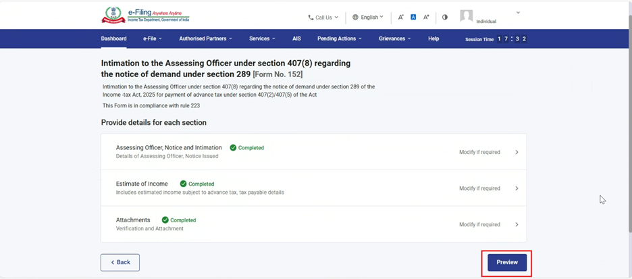The height and width of the screenshot is (279, 632).
Task: Open the Attachments section row
Action: coord(313,224)
